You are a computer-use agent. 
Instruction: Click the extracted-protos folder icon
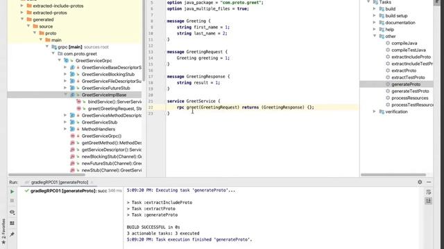tap(29, 12)
